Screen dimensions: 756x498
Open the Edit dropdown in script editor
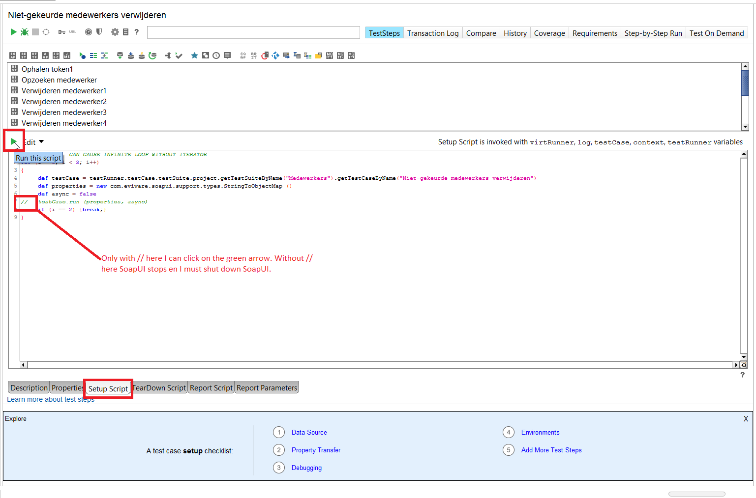click(33, 142)
